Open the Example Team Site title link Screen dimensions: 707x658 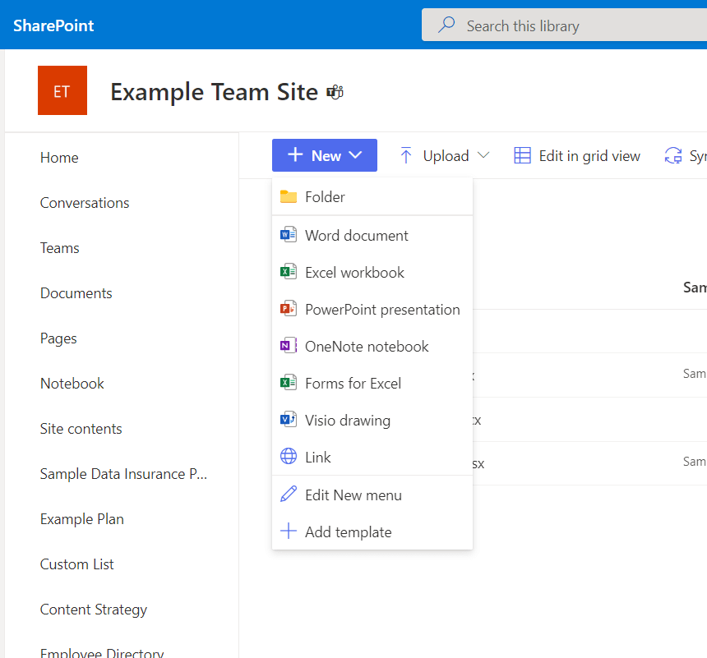pyautogui.click(x=215, y=92)
